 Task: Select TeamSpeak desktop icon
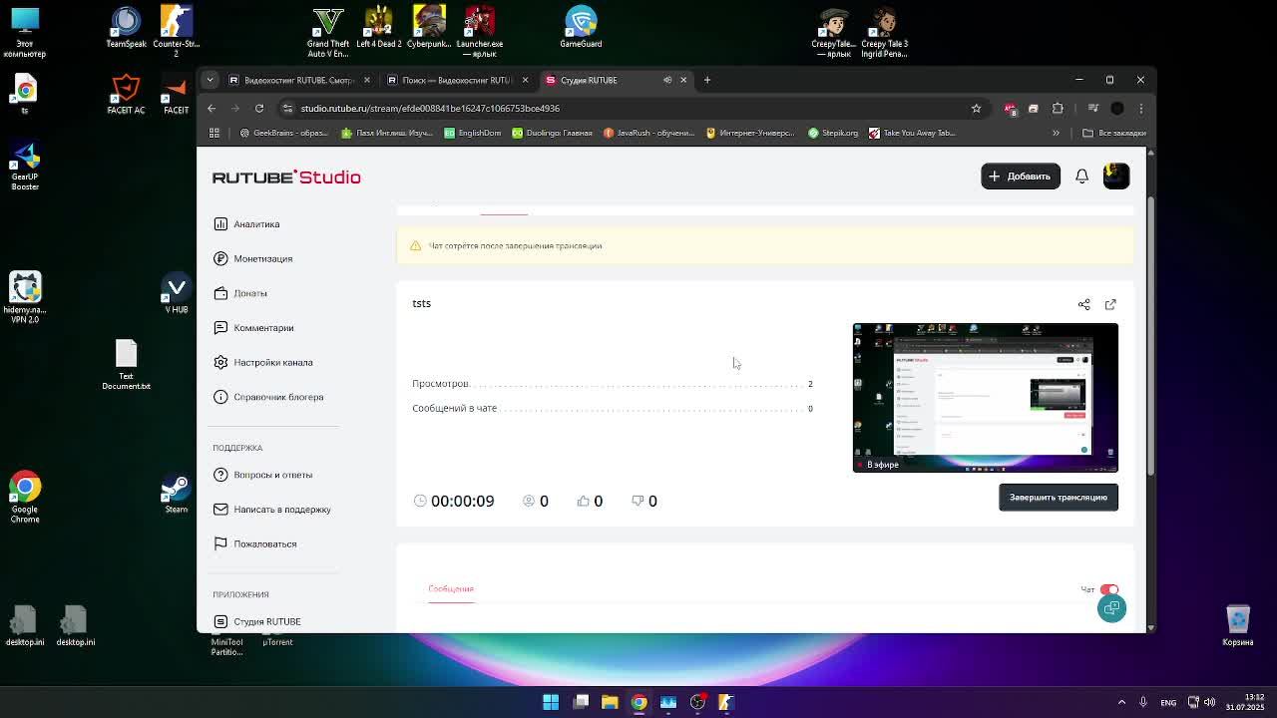pyautogui.click(x=126, y=28)
